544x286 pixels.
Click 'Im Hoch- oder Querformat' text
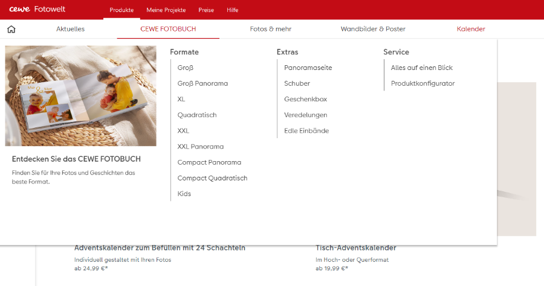(352, 259)
